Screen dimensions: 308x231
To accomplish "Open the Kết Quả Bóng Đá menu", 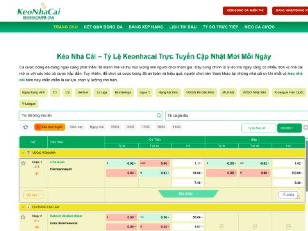I will 103,27.
